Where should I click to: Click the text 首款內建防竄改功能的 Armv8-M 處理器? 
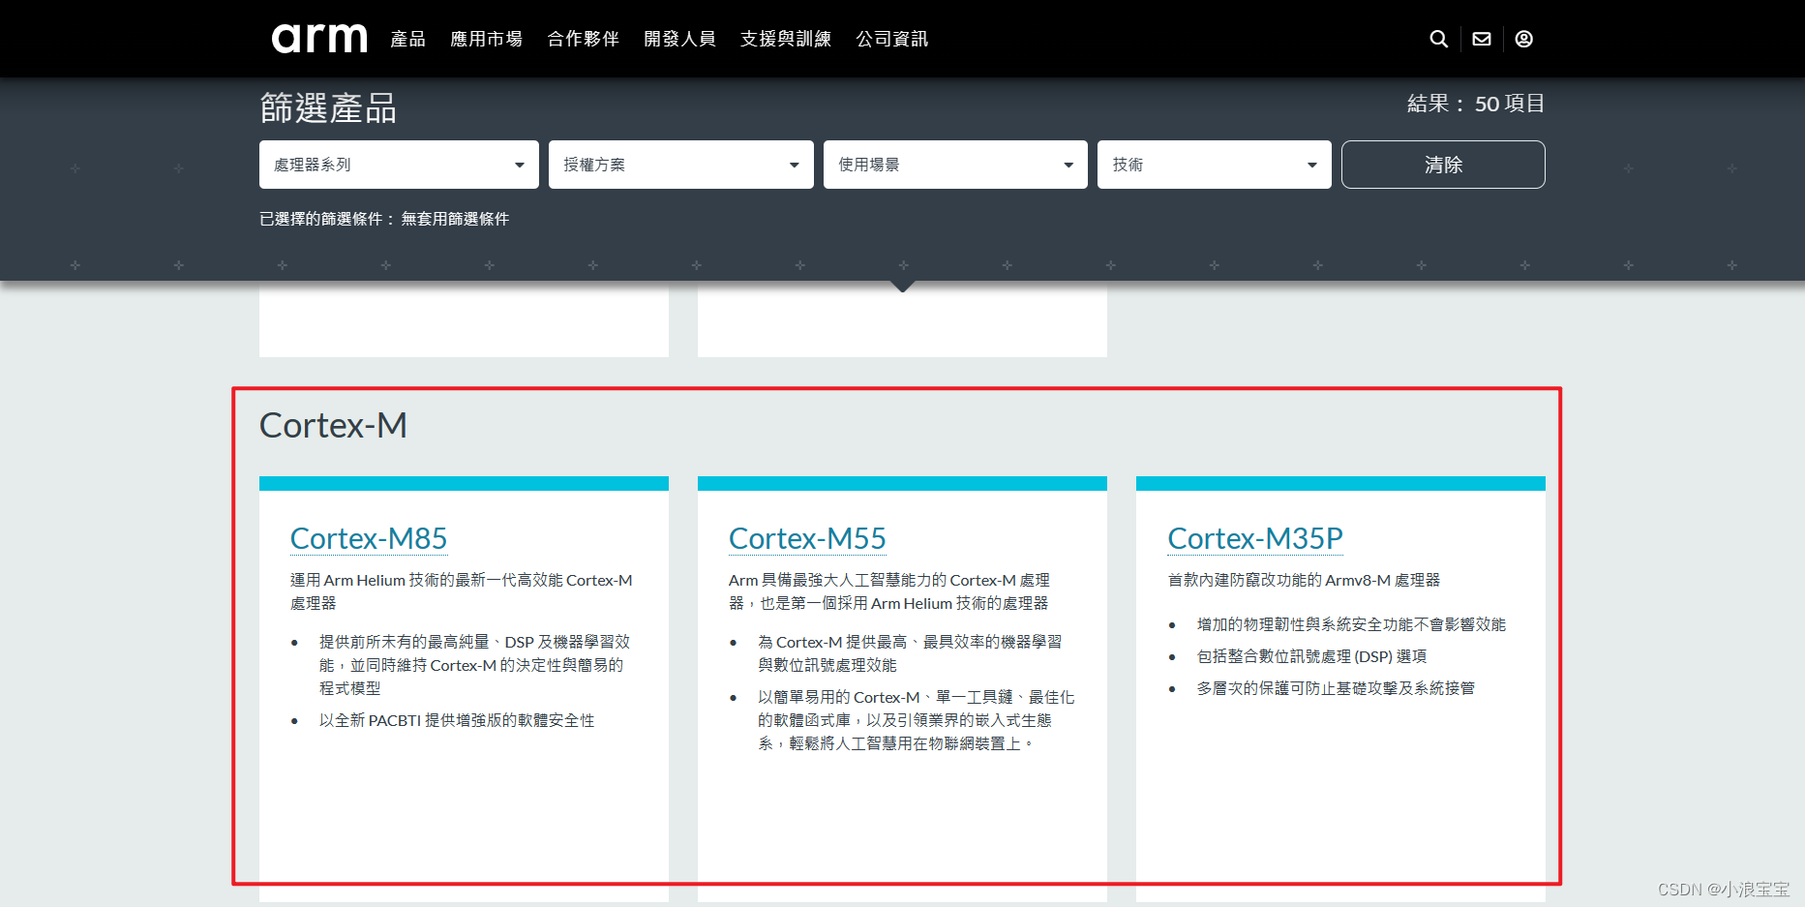click(x=1304, y=580)
